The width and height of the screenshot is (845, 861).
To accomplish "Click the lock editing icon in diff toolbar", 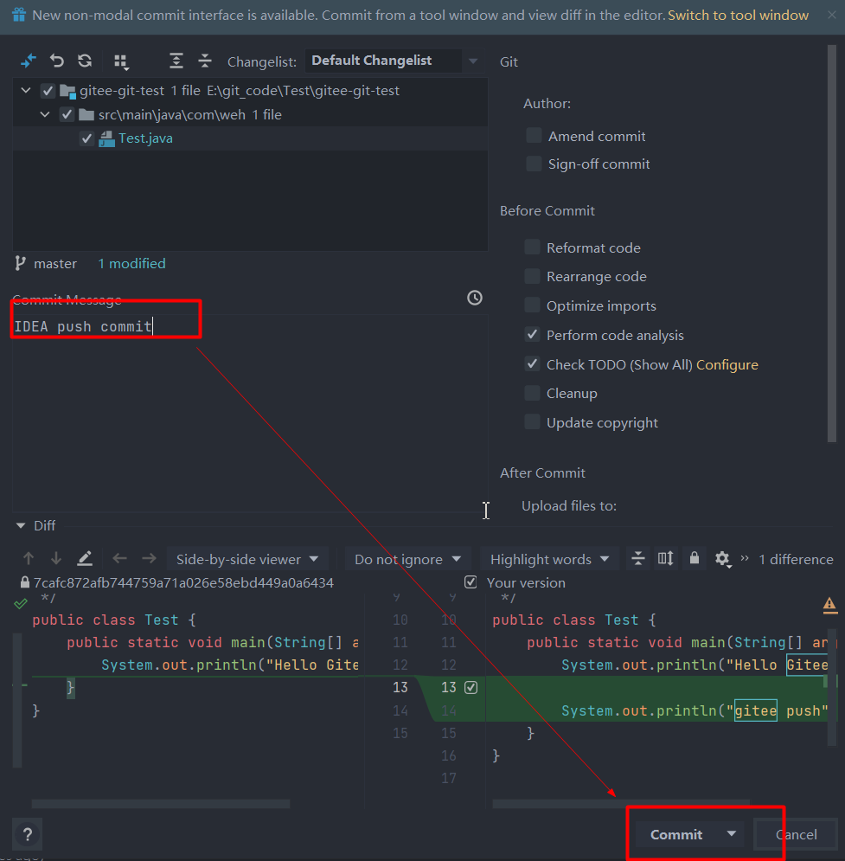I will pos(695,558).
